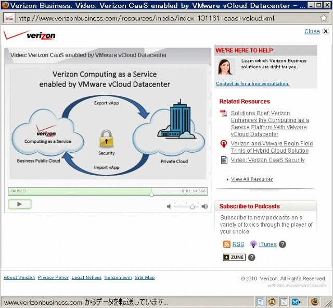
Task: Click the purple iTunes podcast icon
Action: [x=253, y=244]
